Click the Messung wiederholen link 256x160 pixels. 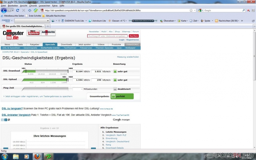click(x=128, y=57)
